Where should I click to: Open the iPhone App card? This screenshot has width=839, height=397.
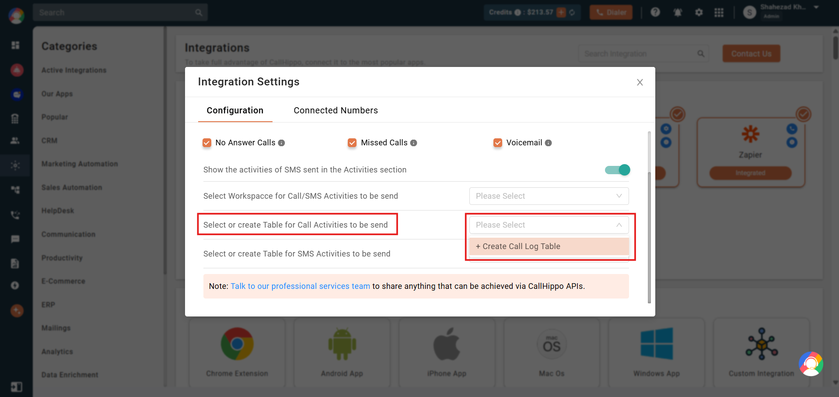point(447,353)
